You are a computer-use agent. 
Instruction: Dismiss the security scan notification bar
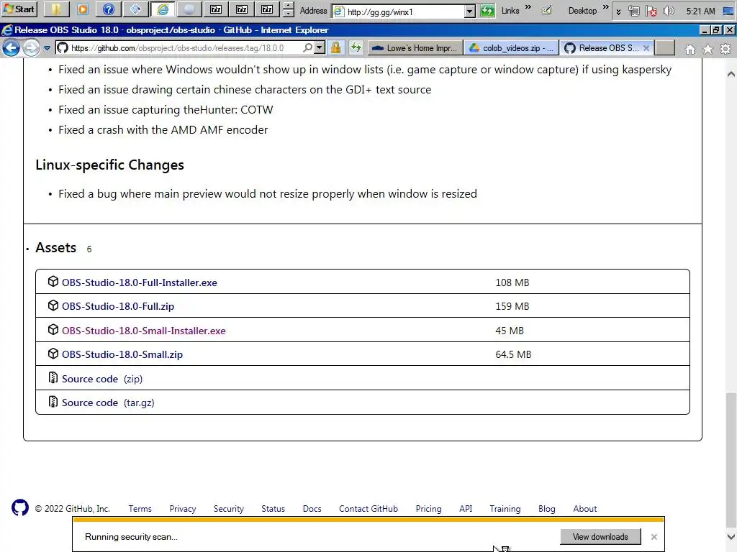pos(654,536)
